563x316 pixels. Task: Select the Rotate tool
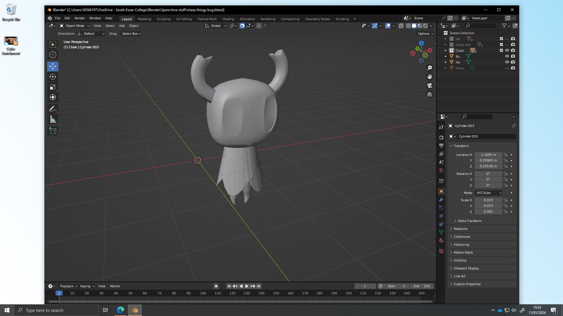[x=53, y=77]
